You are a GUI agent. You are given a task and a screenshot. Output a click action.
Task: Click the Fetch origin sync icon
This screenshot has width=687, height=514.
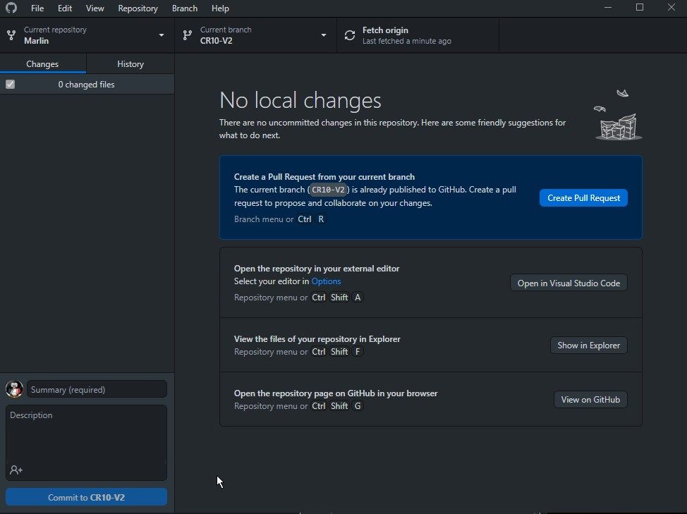pyautogui.click(x=350, y=35)
